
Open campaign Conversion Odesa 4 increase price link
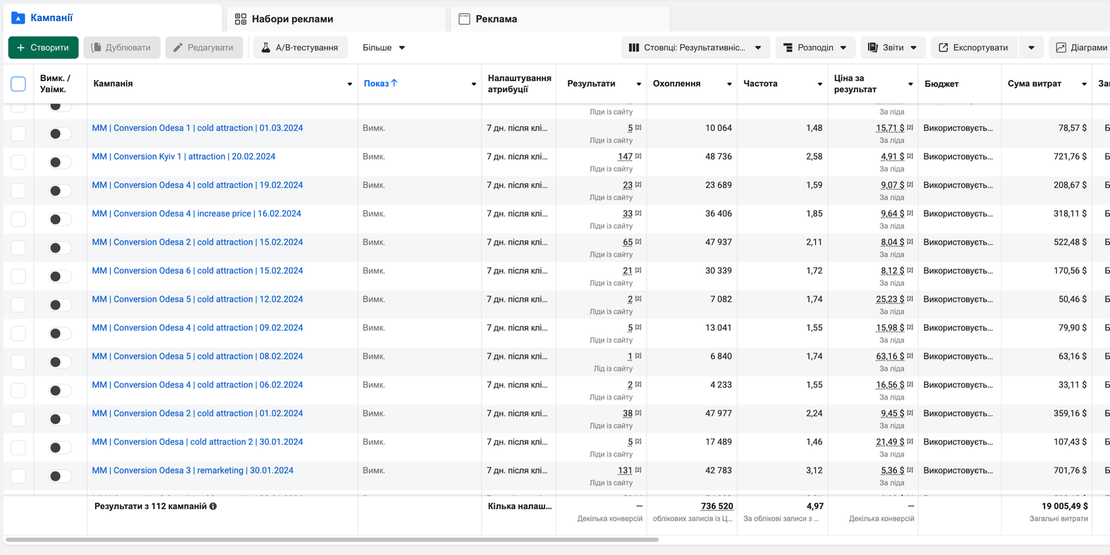coord(196,214)
